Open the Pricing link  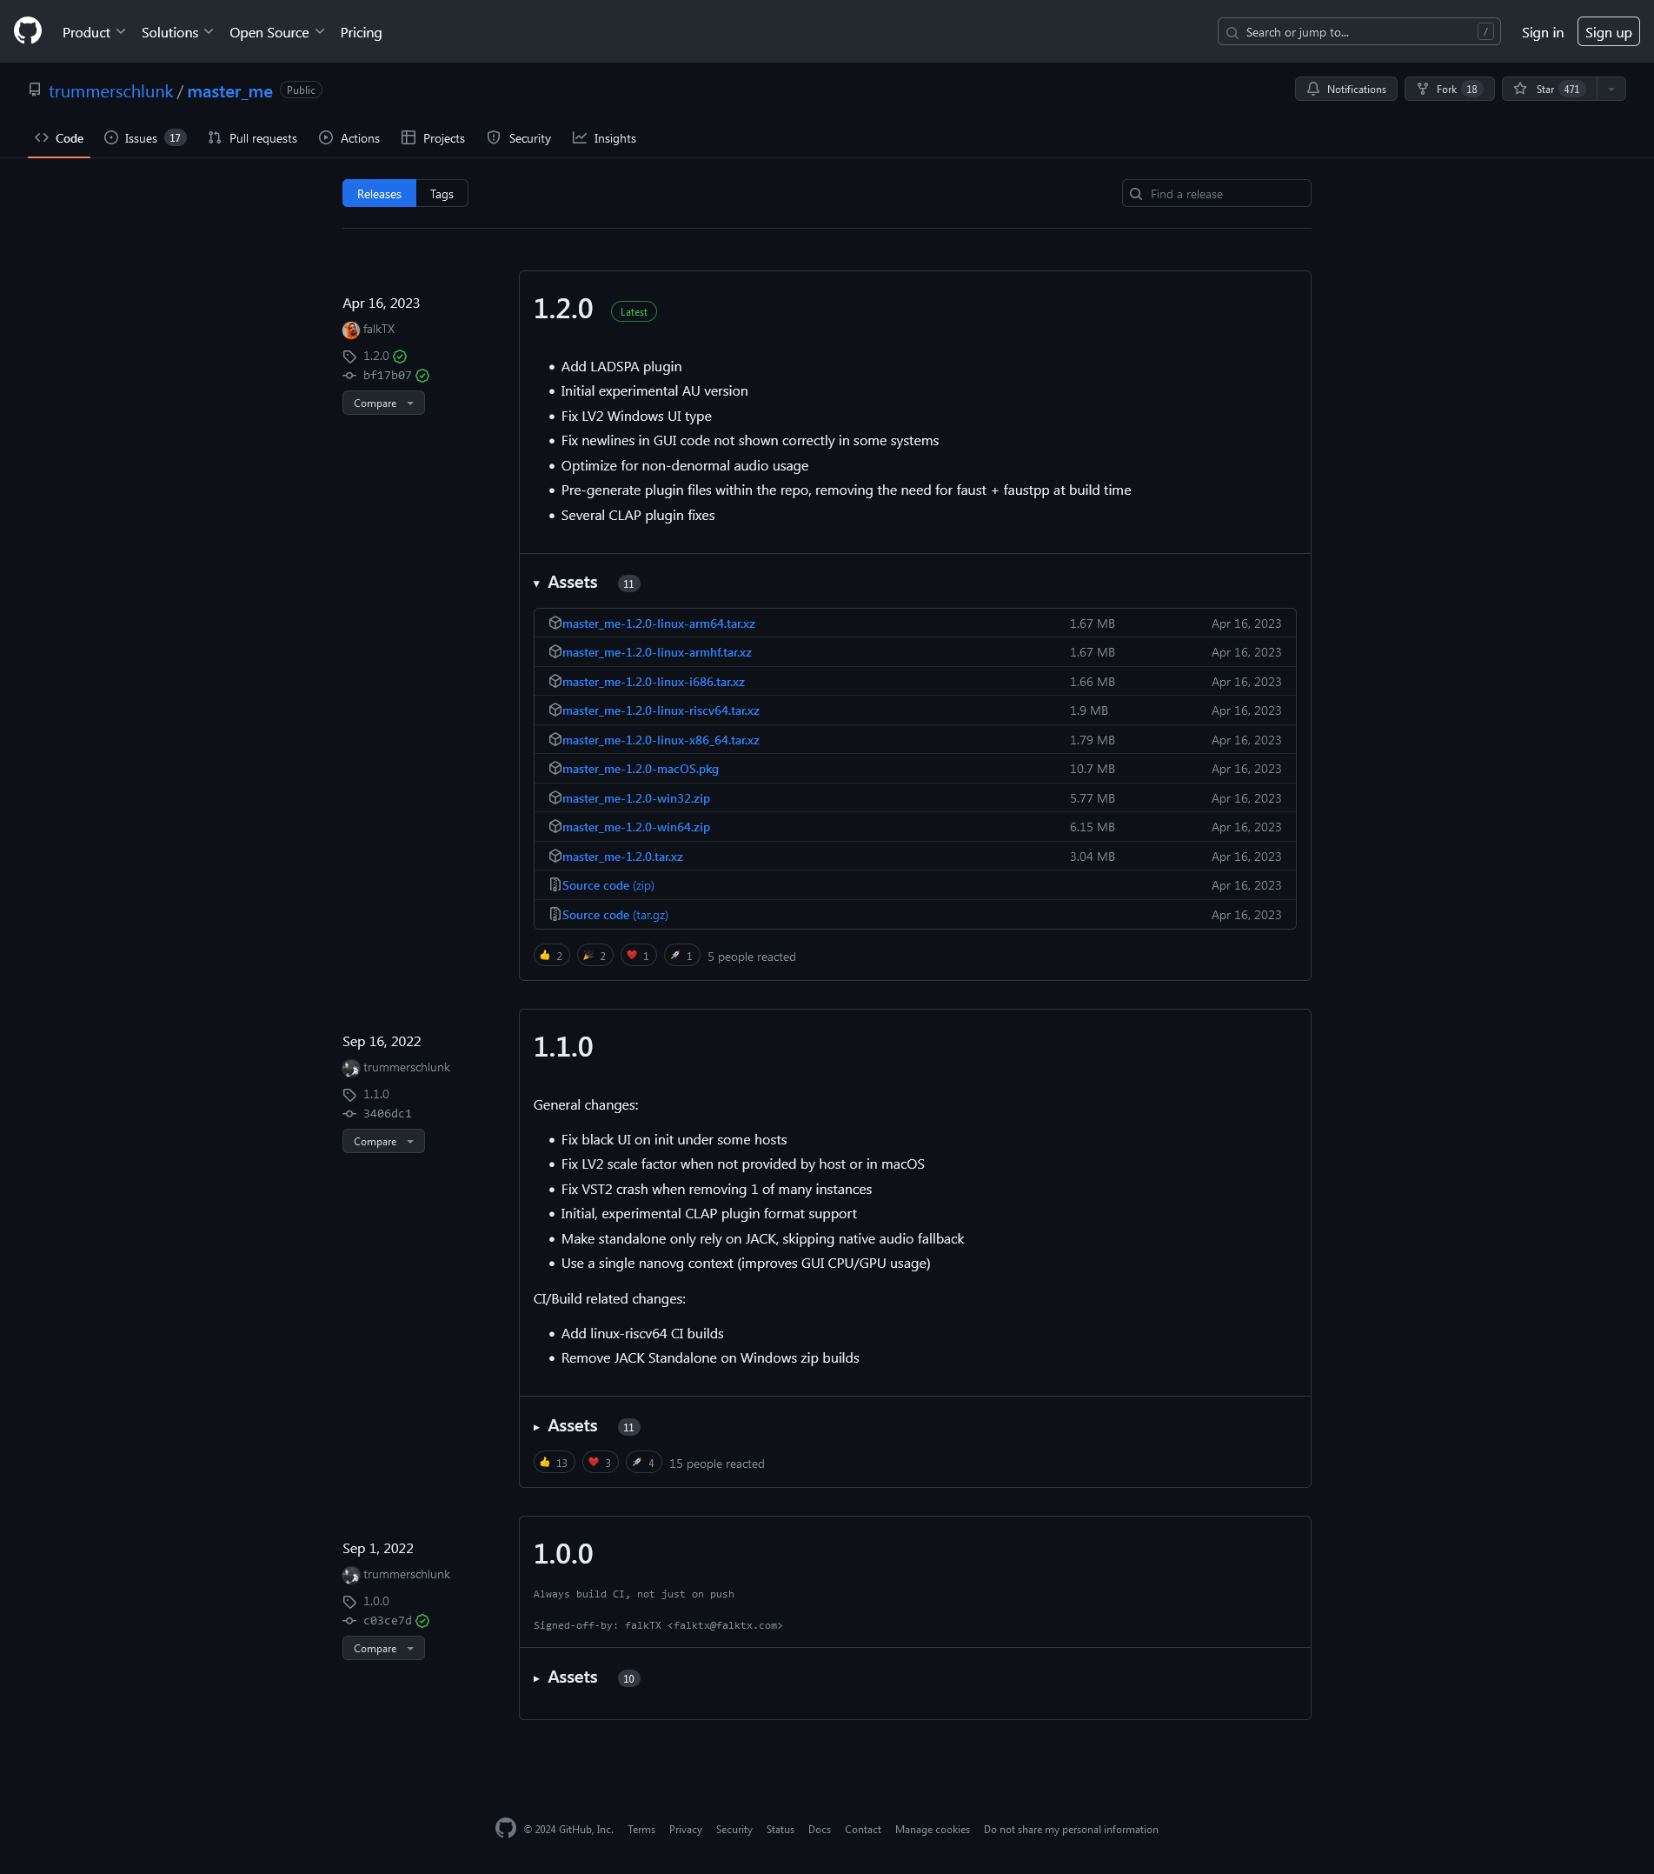pyautogui.click(x=361, y=32)
